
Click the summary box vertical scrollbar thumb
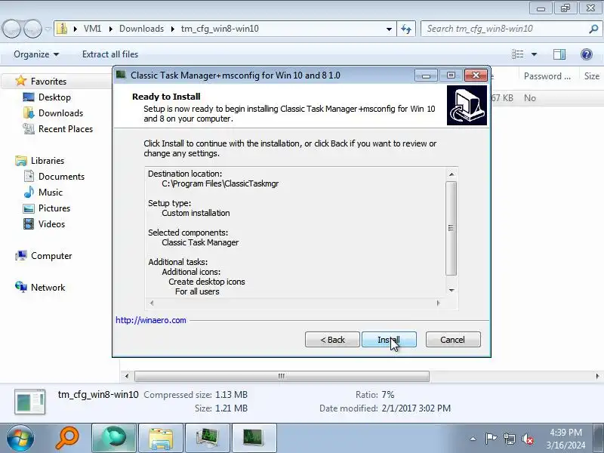tap(451, 228)
